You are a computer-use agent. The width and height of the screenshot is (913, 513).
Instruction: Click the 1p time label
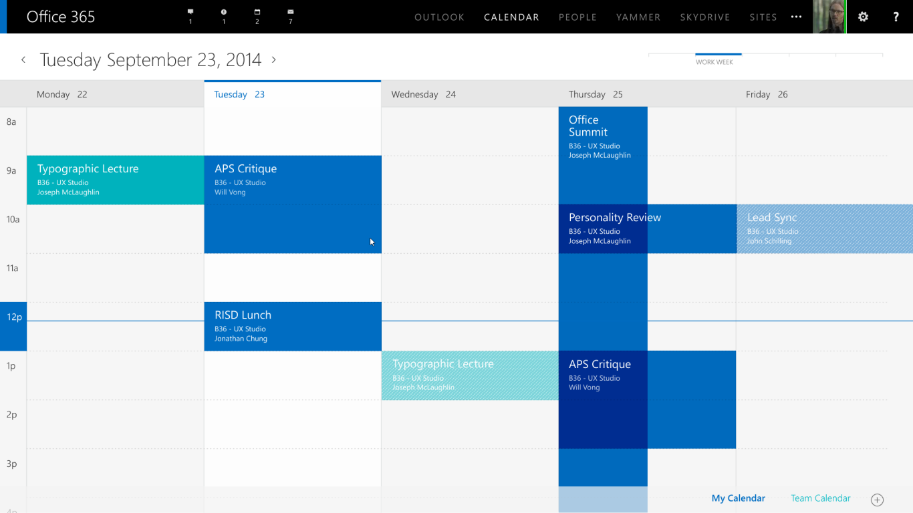coord(11,365)
